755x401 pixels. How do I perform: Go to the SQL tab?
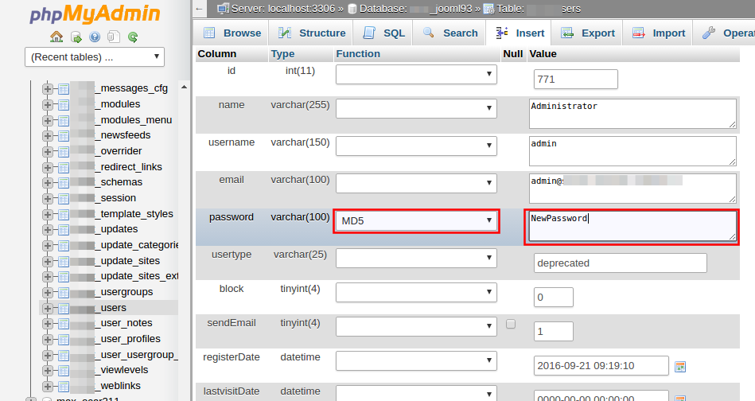(384, 33)
